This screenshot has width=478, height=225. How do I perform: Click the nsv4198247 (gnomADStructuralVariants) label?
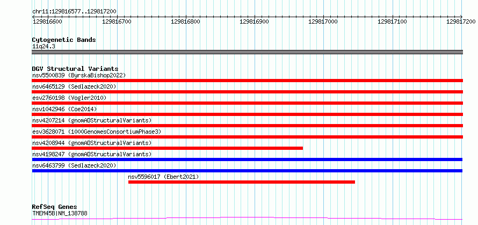[x=92, y=154]
